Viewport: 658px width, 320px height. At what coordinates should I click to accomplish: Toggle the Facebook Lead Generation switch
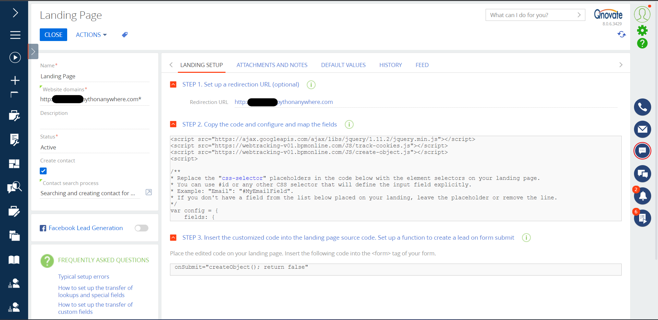142,228
